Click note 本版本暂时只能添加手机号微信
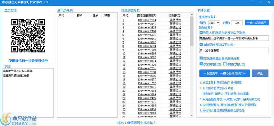This screenshot has width=274, height=126. (221, 82)
